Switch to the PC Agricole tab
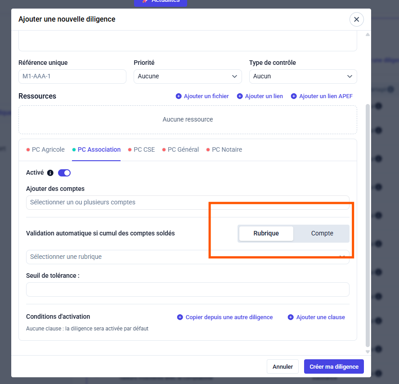Screen dimensions: 399x384 [48, 150]
